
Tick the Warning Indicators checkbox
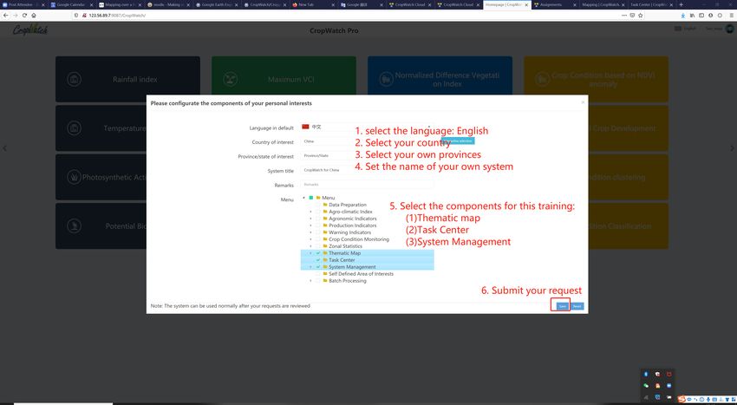coord(318,232)
